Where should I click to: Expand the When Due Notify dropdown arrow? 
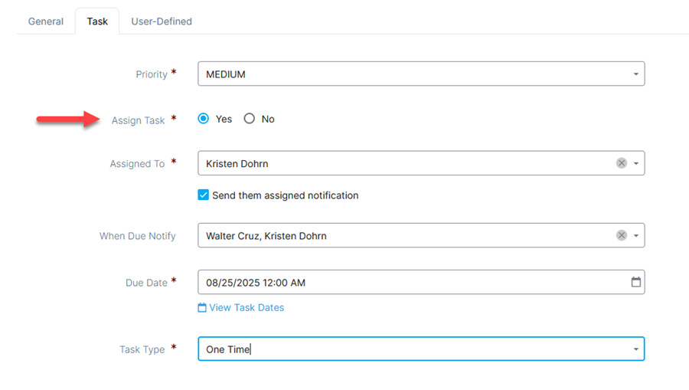[636, 236]
